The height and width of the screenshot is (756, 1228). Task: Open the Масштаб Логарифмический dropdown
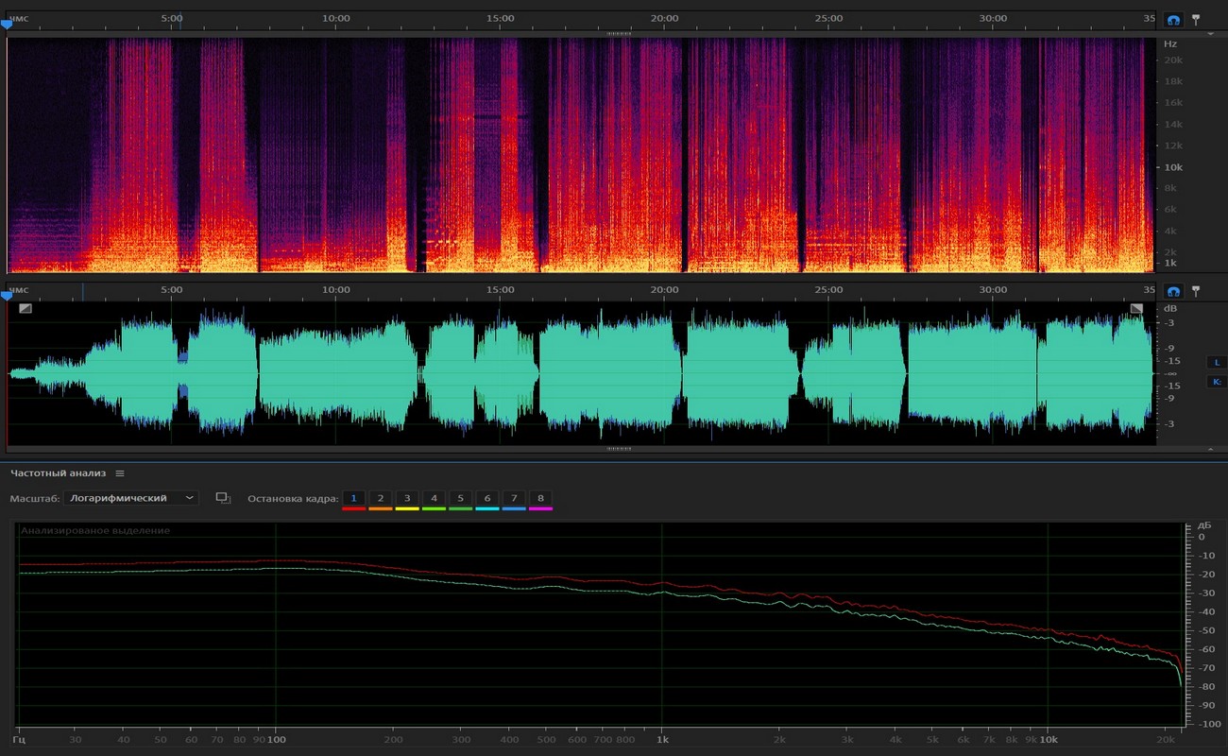pyautogui.click(x=131, y=498)
